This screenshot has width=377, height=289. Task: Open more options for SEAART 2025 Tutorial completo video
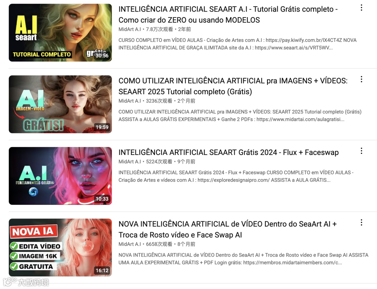pos(361,79)
